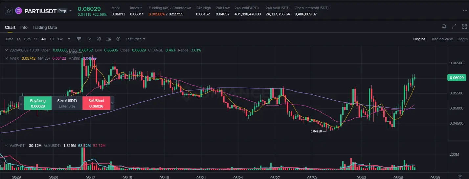The width and height of the screenshot is (469, 179).
Task: Change candlestick chart style icon
Action: click(x=99, y=39)
